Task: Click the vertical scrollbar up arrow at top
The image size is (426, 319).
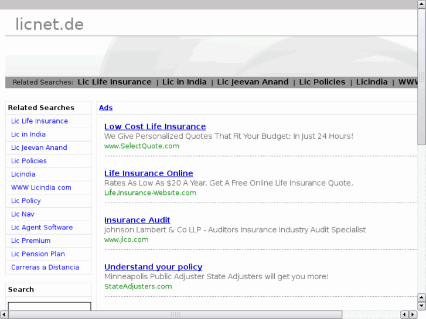Action: pos(422,4)
